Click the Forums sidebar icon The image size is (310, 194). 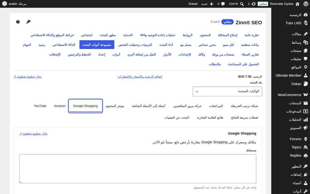[306, 139]
